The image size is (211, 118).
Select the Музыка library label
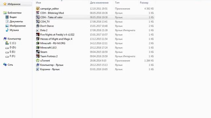14,30
